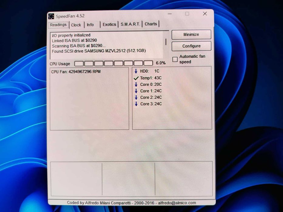Image resolution: width=283 pixels, height=212 pixels.
Task: Click 'Scanning ISA BUS at $0290...' line
Action: [x=79, y=46]
